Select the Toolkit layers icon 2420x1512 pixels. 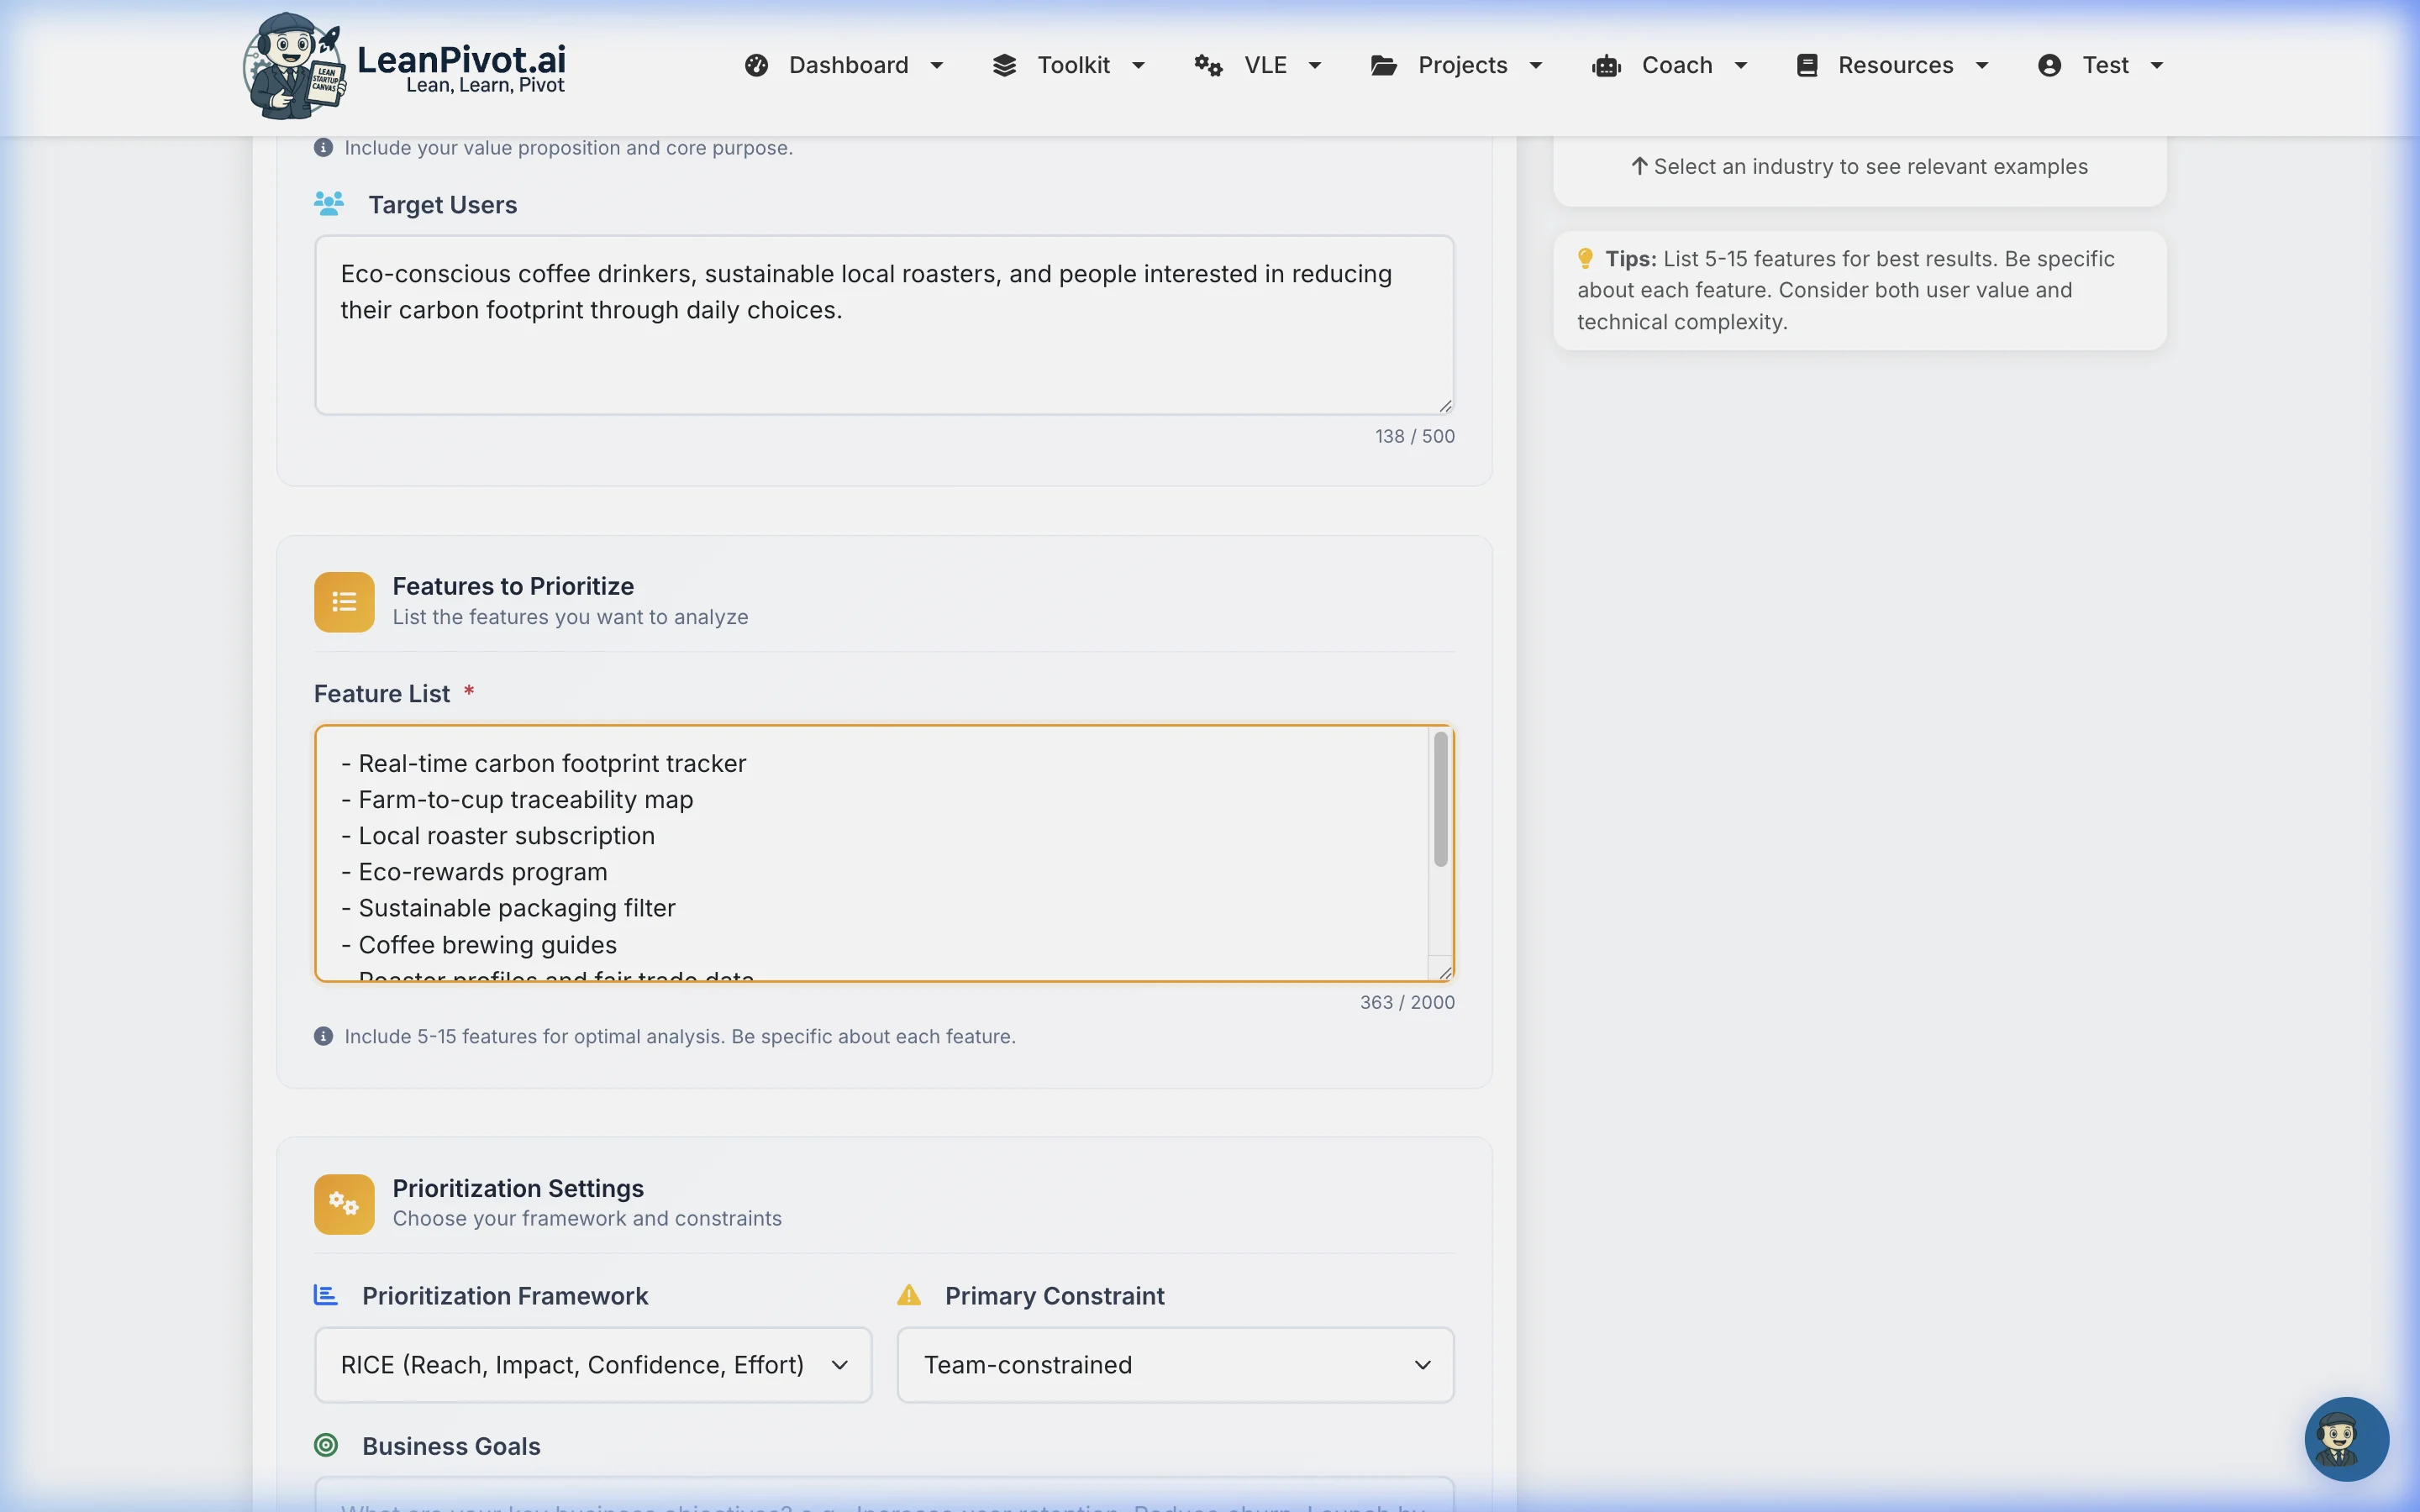tap(1005, 64)
